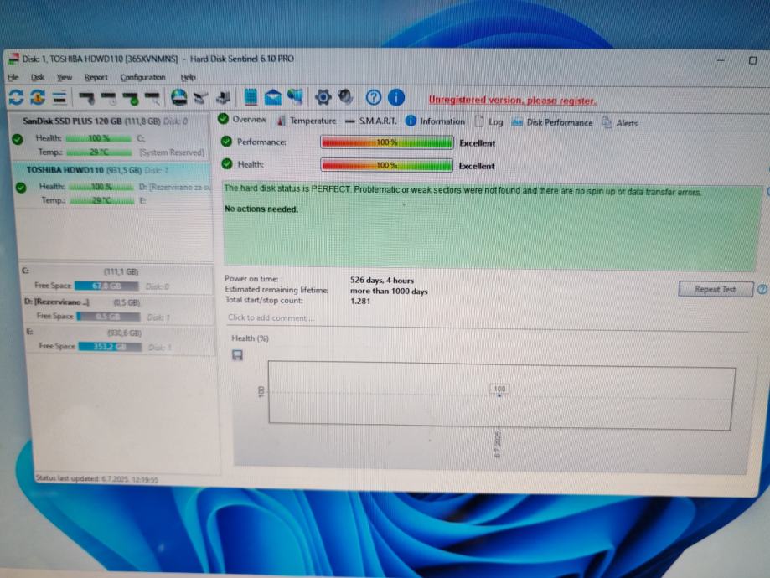The width and height of the screenshot is (770, 578).
Task: Click the blue envelope e-mail icon
Action: point(272,97)
